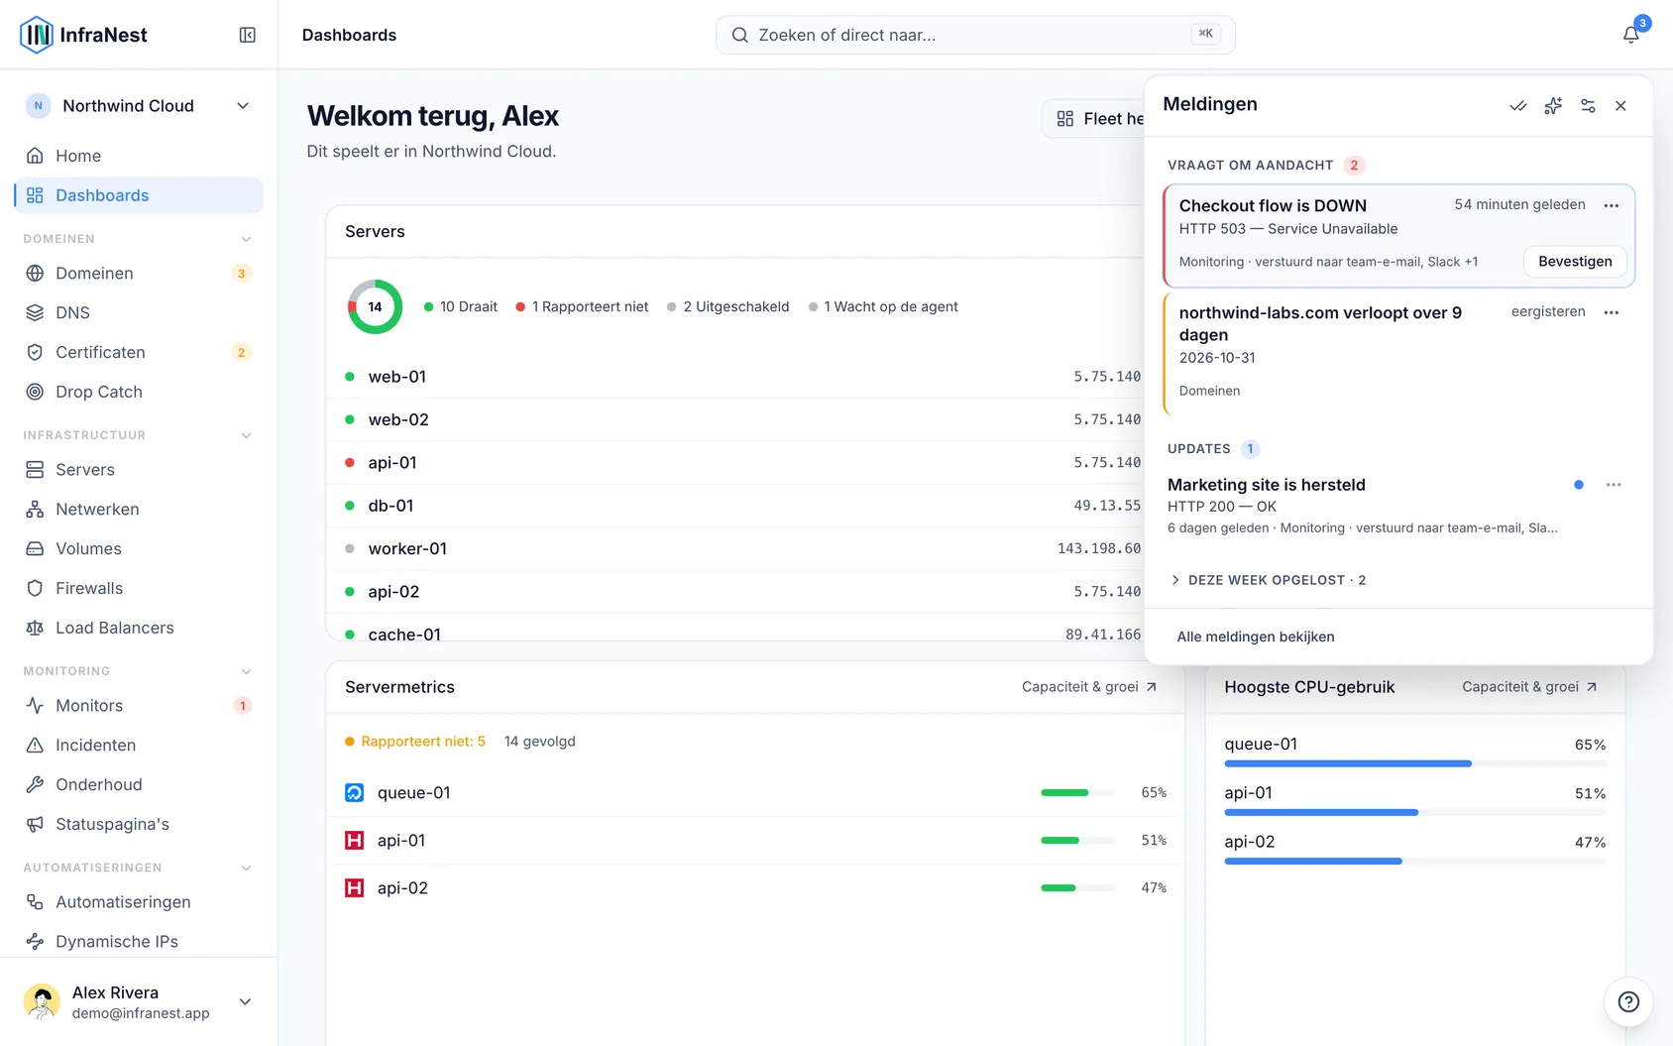Confirm alert with the Bevestigen button
The width and height of the screenshot is (1673, 1046).
click(1575, 262)
